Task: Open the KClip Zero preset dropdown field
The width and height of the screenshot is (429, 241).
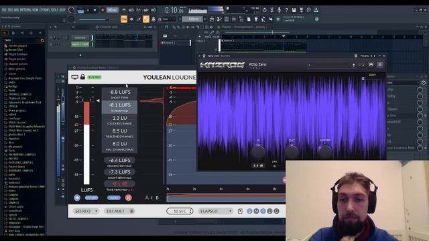Action: tap(332, 65)
